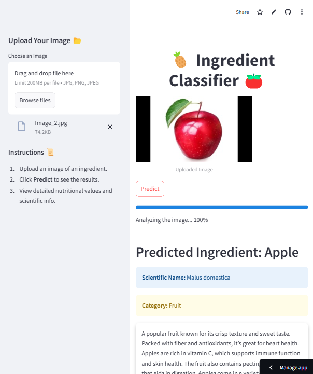The width and height of the screenshot is (313, 374).
Task: Click the uploaded apple image
Action: point(194,129)
